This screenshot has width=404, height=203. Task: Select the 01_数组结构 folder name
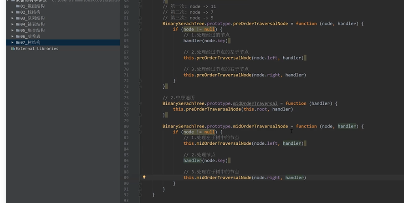(x=32, y=6)
